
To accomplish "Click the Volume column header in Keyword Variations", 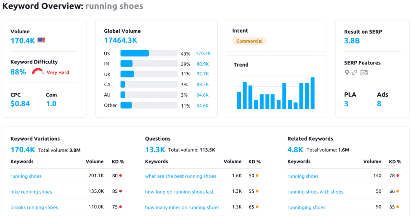I will tap(95, 161).
